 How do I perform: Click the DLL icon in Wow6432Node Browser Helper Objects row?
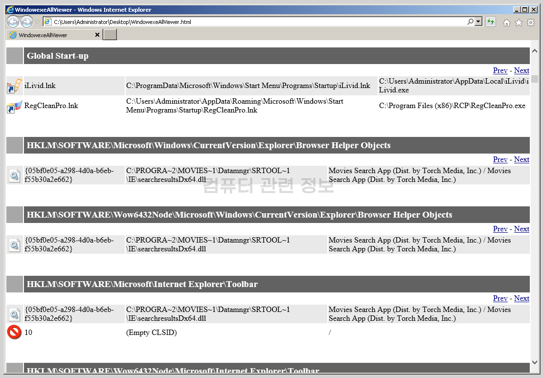coord(14,245)
